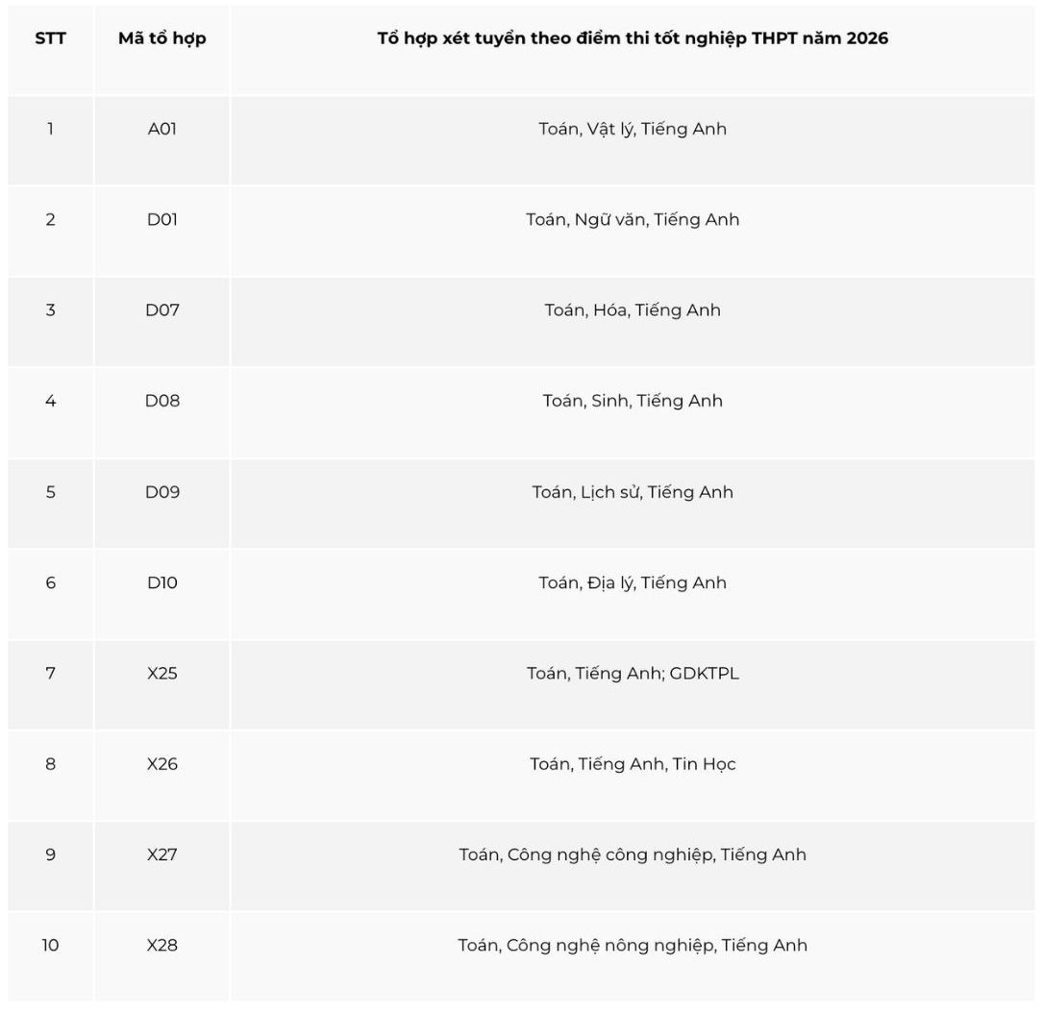Select the A01 code cell

pyautogui.click(x=161, y=130)
